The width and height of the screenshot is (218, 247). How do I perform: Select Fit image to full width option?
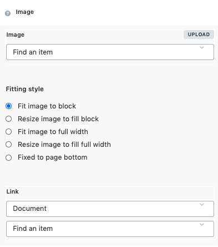point(9,132)
